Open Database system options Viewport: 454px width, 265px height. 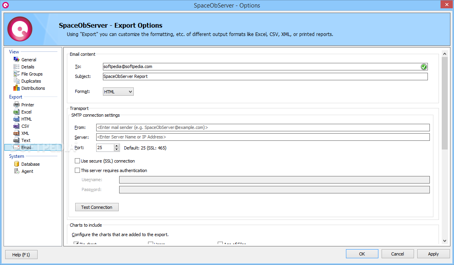[27, 164]
